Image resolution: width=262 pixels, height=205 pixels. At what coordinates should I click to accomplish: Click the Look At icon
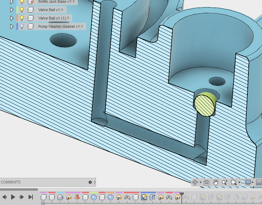tap(207, 182)
